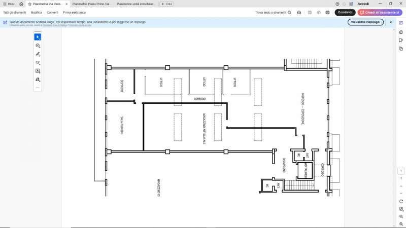Click the first underlined link in banner subtext
406x228 pixels.
coord(55,25)
